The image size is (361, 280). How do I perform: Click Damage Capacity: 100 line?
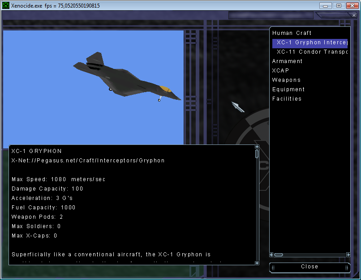coord(47,189)
